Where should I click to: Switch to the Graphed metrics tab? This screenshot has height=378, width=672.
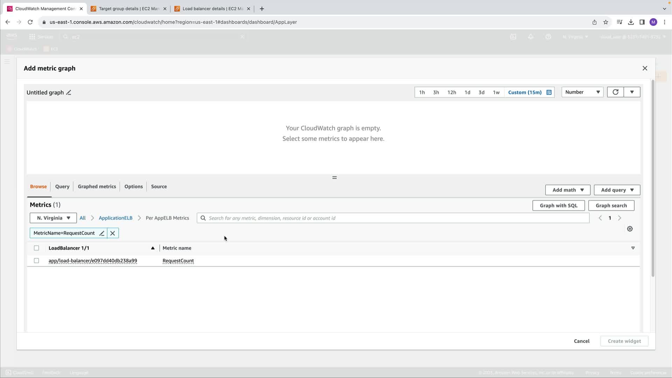point(97,187)
